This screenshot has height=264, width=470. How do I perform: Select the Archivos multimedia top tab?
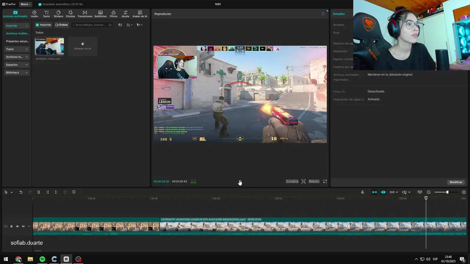[15, 14]
